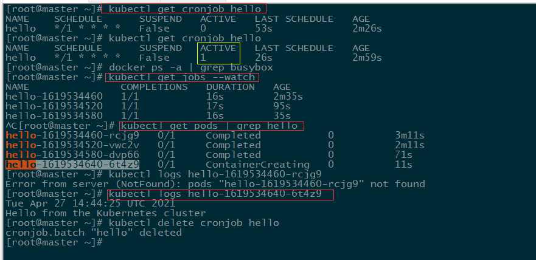
Task: Click the first 'kubectl get cronjob hello' command
Action: [184, 9]
